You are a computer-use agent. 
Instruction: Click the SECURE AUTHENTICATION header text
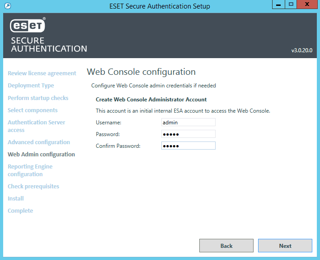click(49, 45)
